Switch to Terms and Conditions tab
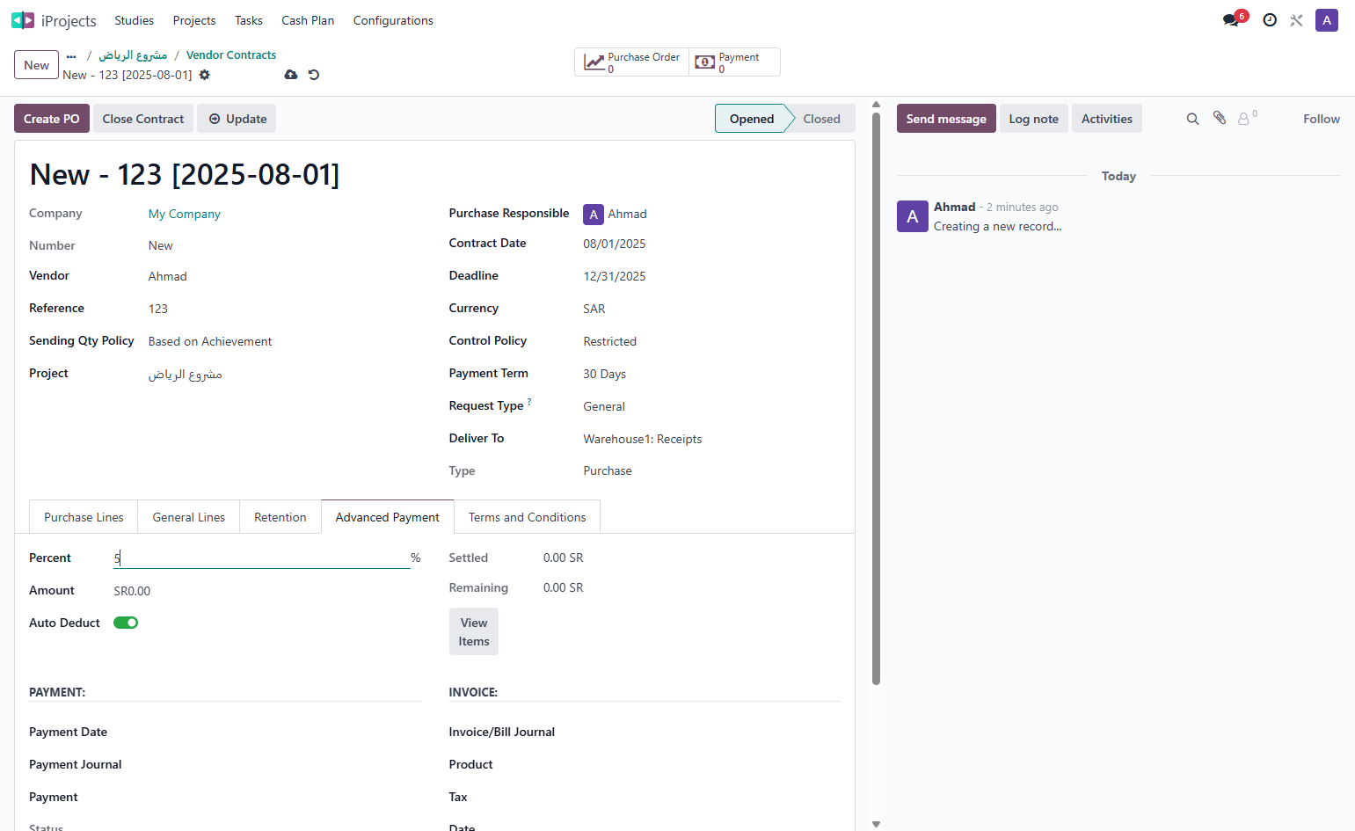Screen dimensions: 1355x831 tap(528, 517)
